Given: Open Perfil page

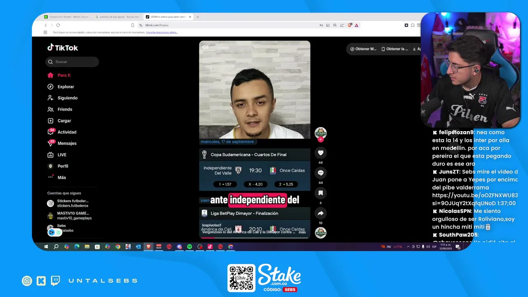Looking at the screenshot, I should [57, 166].
